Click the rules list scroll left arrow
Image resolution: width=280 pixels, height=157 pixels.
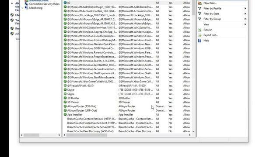click(64, 135)
